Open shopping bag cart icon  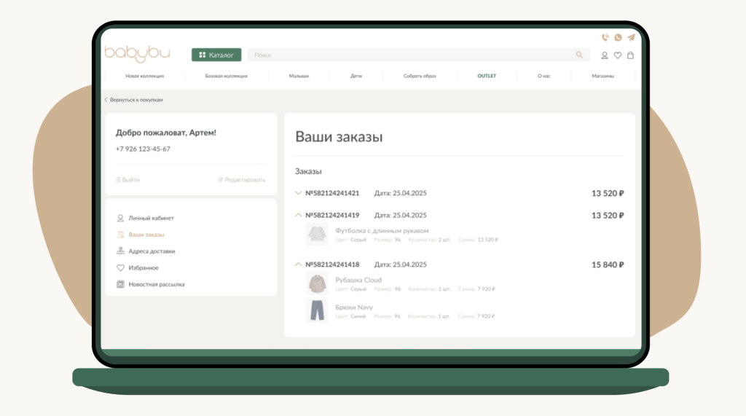[x=630, y=55]
